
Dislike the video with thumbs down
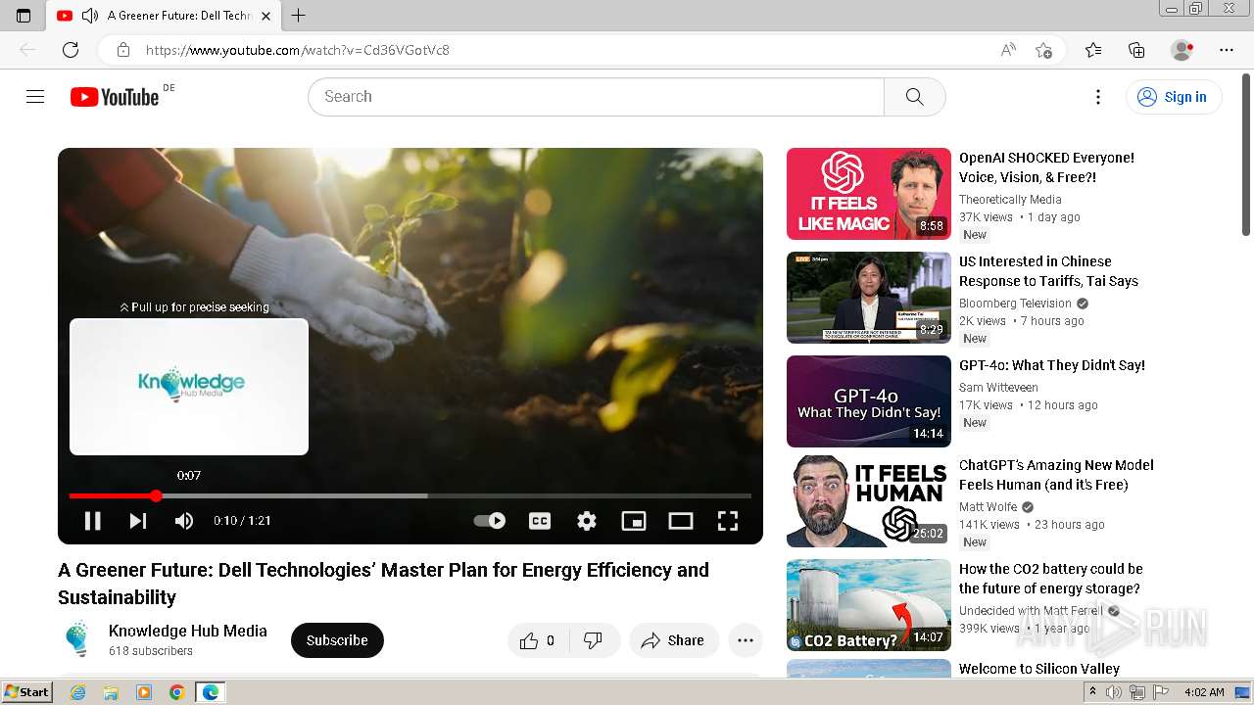pyautogui.click(x=593, y=640)
